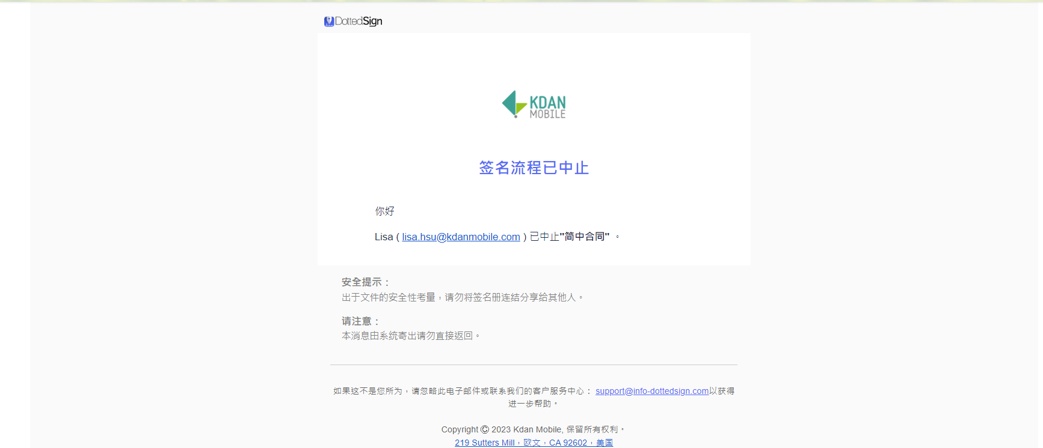
Task: Click the text 如果这不是您所为
Action: 368,391
